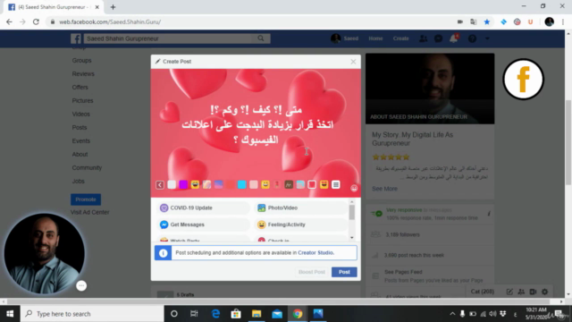Click the blue Post button
Image resolution: width=572 pixels, height=322 pixels.
pyautogui.click(x=344, y=272)
